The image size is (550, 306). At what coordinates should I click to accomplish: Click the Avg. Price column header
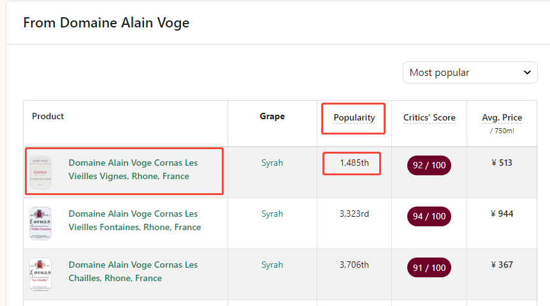point(502,117)
